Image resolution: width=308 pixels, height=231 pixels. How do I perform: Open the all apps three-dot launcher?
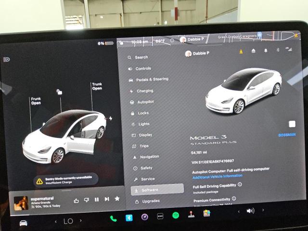click(x=160, y=216)
